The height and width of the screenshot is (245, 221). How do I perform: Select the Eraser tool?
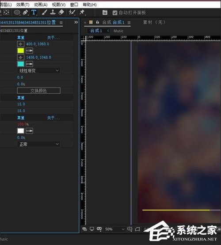coord(61,12)
